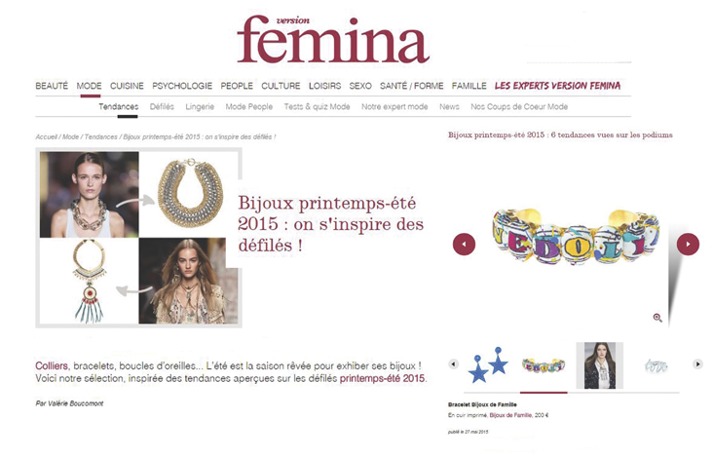Select the blue star earrings thumbnail

click(x=488, y=365)
